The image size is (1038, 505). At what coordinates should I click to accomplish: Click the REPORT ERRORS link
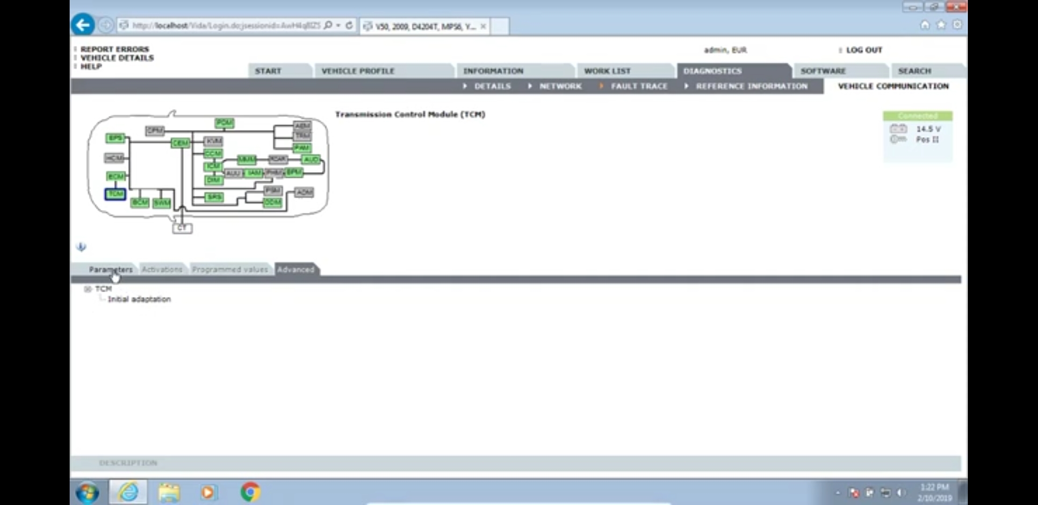tap(115, 49)
